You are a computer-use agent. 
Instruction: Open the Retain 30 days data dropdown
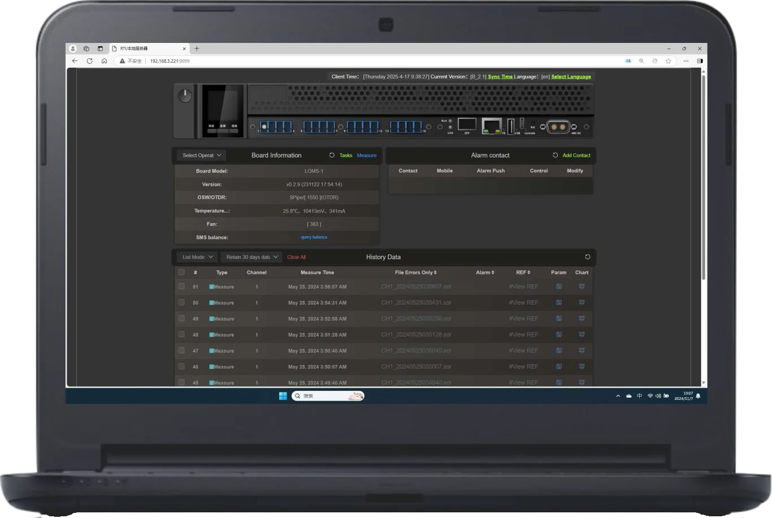252,257
